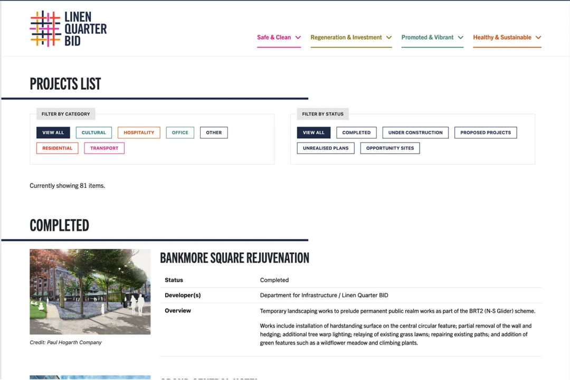Open the Bankmore Square Rejuvenation project heading
Viewport: 570px width, 380px height.
pos(235,258)
